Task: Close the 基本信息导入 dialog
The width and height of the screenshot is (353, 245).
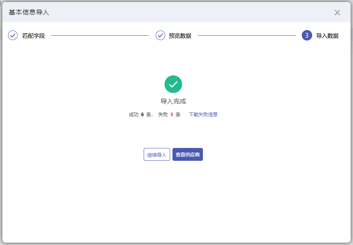Action: [x=337, y=12]
